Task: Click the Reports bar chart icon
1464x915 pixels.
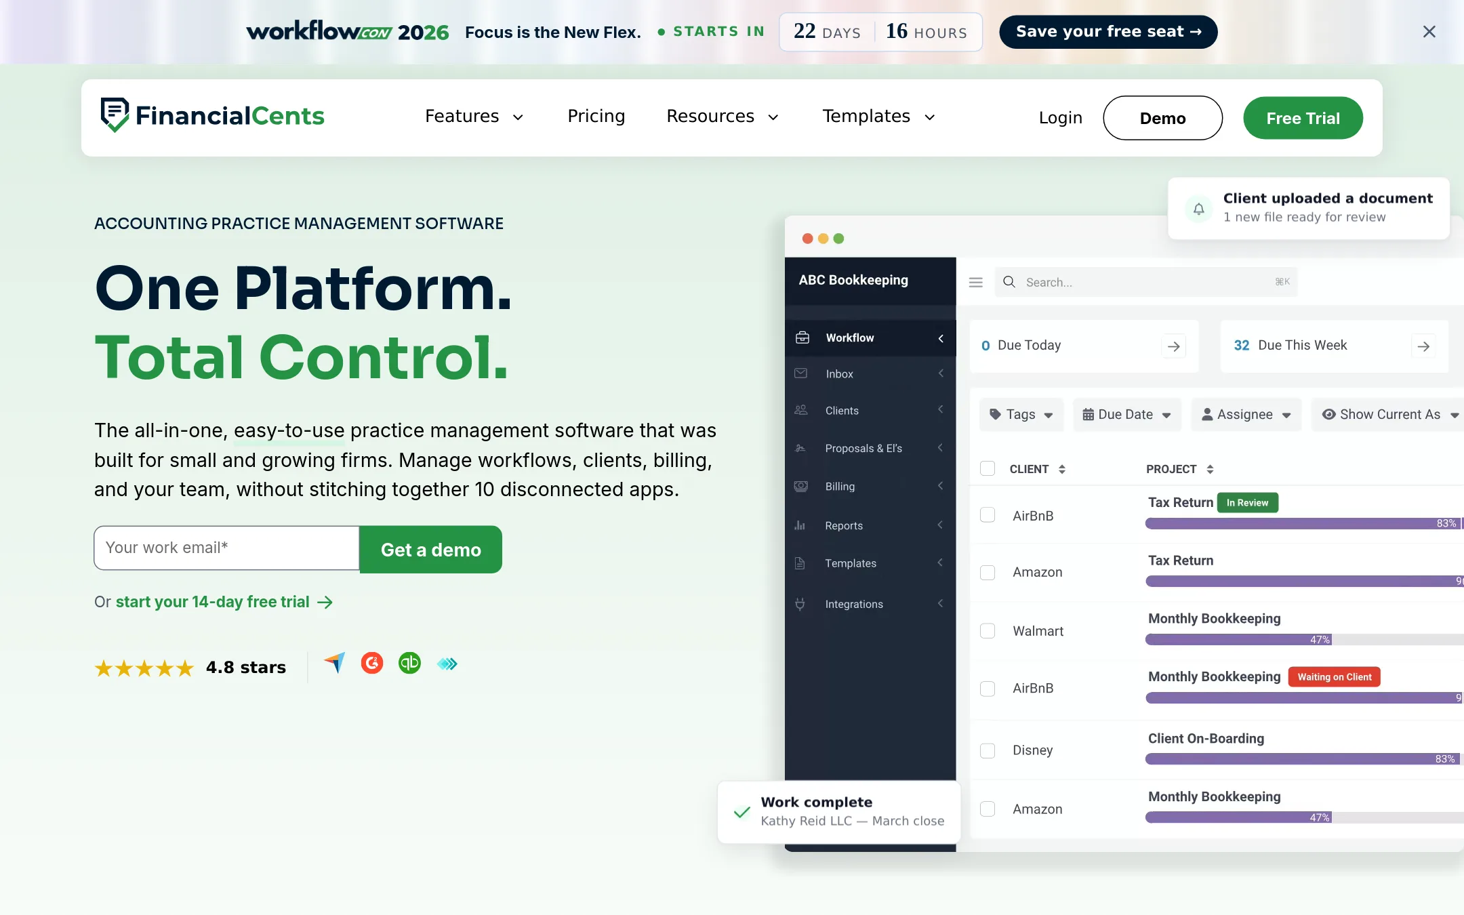Action: pos(800,525)
